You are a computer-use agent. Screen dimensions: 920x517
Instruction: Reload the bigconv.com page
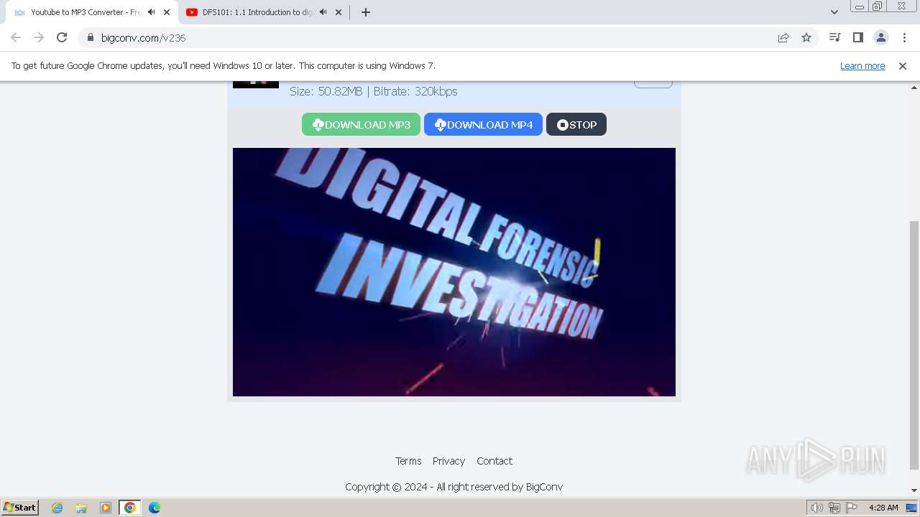(x=62, y=37)
